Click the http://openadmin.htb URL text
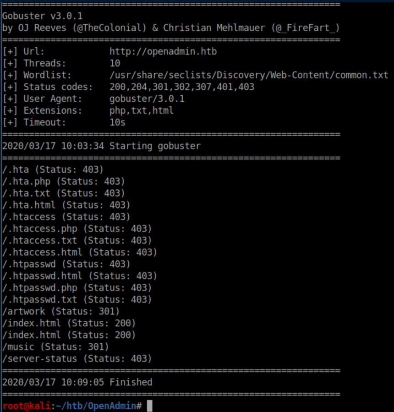This screenshot has height=412, width=394. point(163,51)
